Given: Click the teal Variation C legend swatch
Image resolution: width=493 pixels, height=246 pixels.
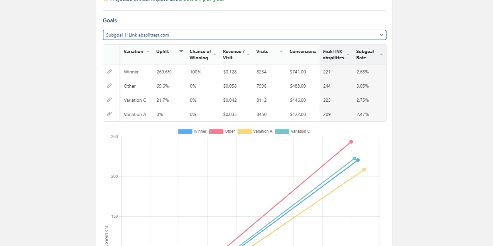Looking at the screenshot, I should point(282,131).
